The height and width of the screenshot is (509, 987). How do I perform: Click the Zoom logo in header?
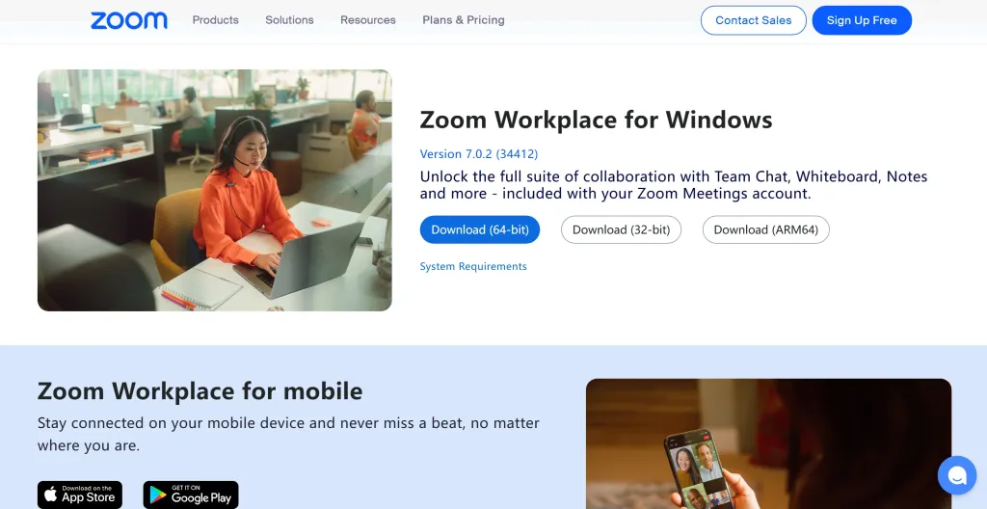tap(129, 20)
